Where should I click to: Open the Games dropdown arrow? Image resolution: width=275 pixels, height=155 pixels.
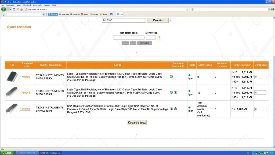99,14
